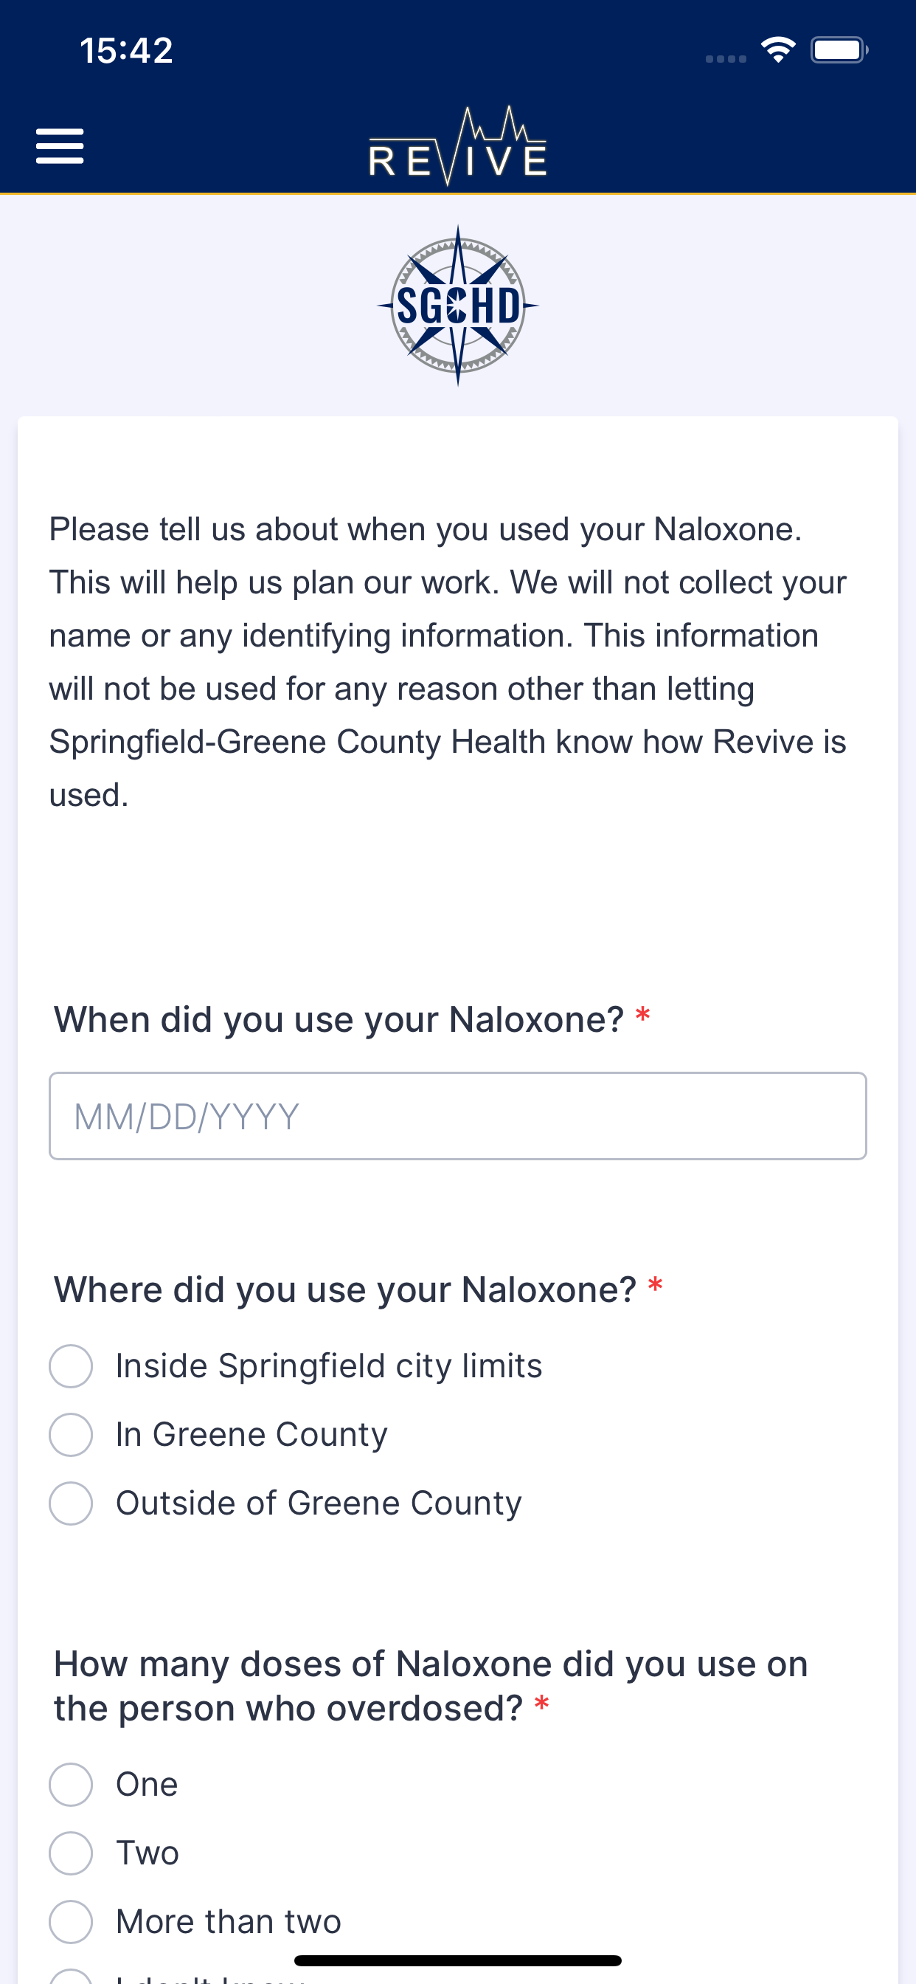Screen dimensions: 916x1984
Task: Tap the Wi-Fi status icon
Action: (778, 50)
